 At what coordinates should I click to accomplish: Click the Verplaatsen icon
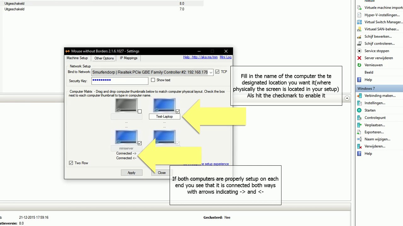[x=359, y=125]
